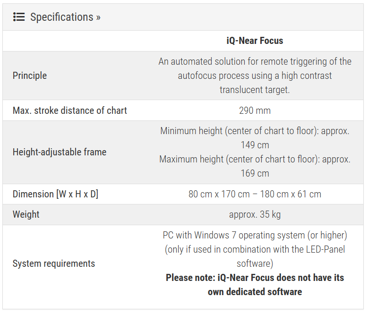Screen dimensions: 368x314
Task: Click the 290 mm value
Action: tap(255, 110)
